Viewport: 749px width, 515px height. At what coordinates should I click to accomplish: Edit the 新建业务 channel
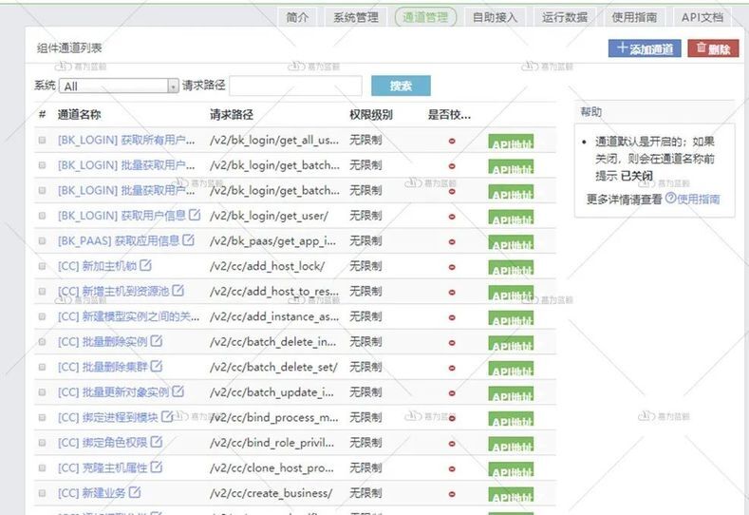[135, 492]
